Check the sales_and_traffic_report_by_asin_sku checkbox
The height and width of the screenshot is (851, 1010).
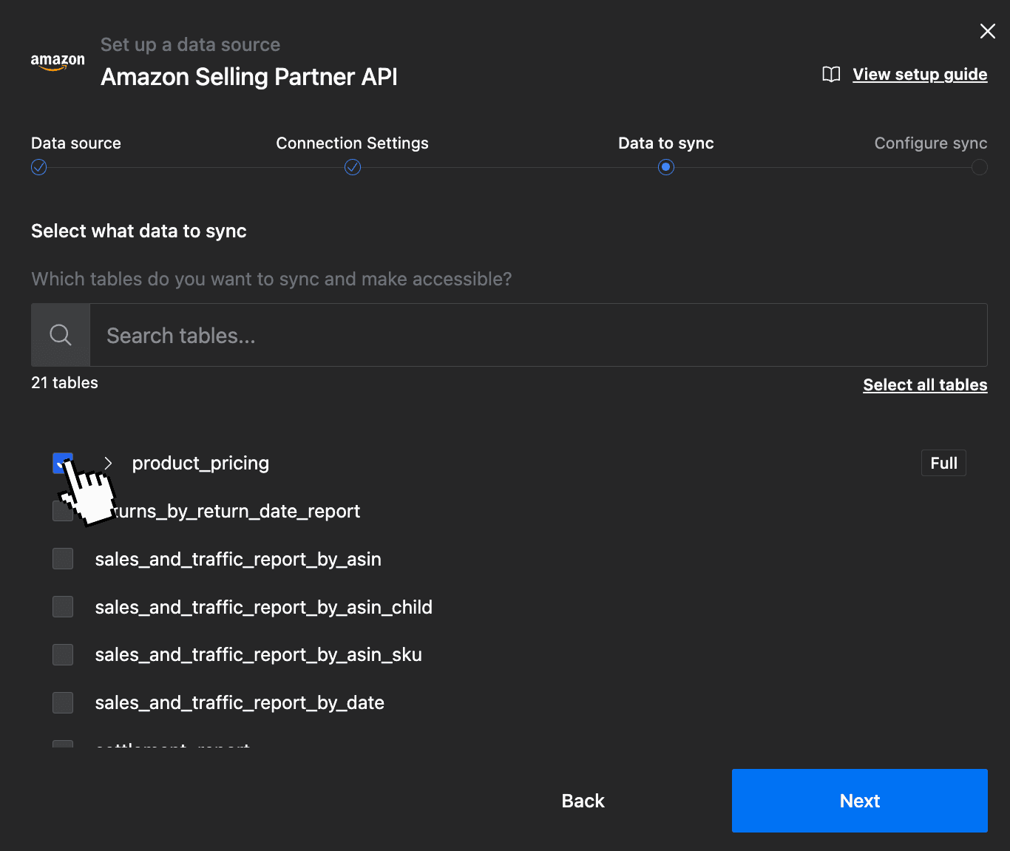pos(63,654)
